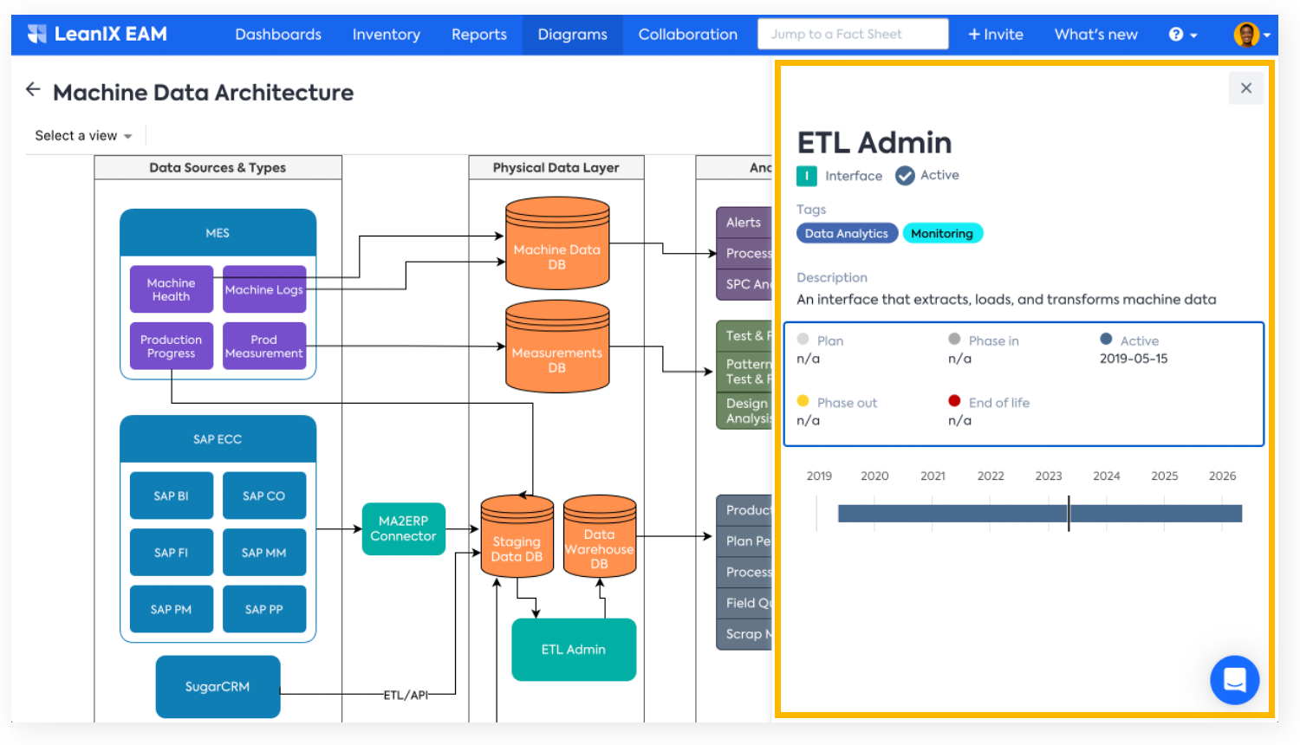Click the yellow Phase out dot
Image resolution: width=1300 pixels, height=745 pixels.
pyautogui.click(x=803, y=401)
